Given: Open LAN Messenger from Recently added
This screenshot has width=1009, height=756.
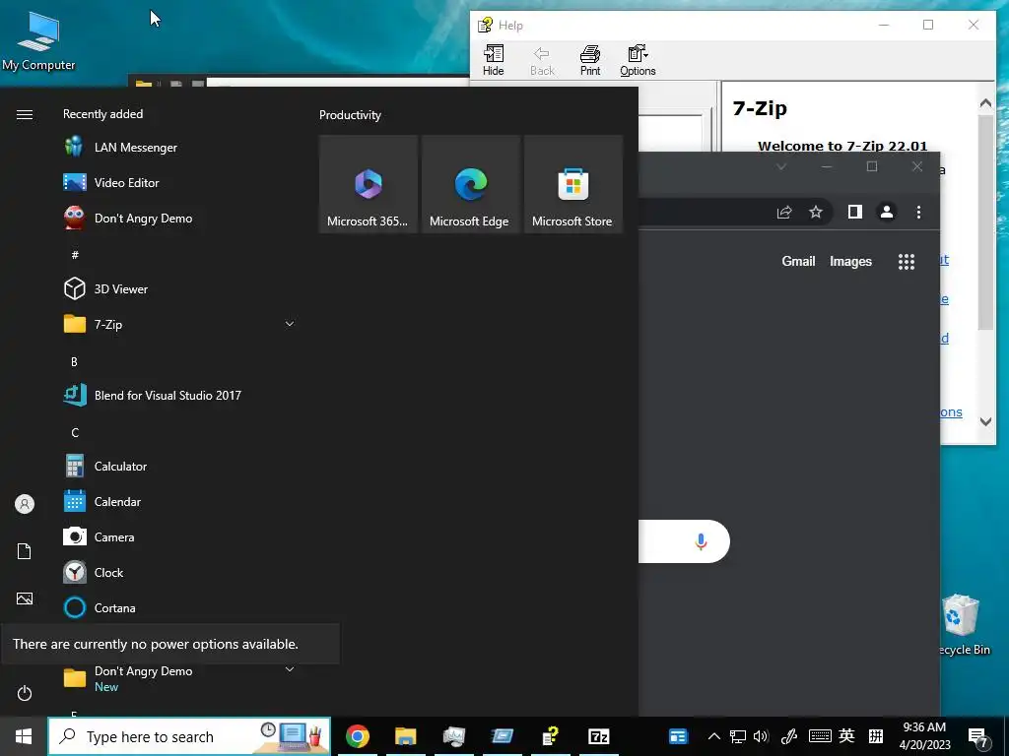Looking at the screenshot, I should tap(180, 148).
